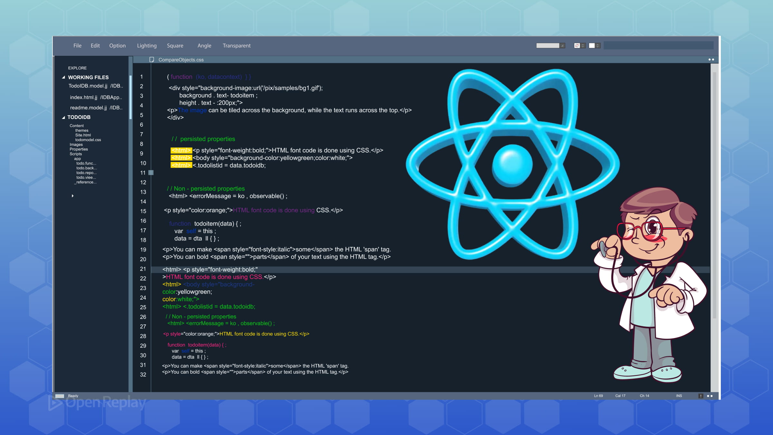Toggle Transparent mode in the menu bar
773x435 pixels.
point(236,45)
